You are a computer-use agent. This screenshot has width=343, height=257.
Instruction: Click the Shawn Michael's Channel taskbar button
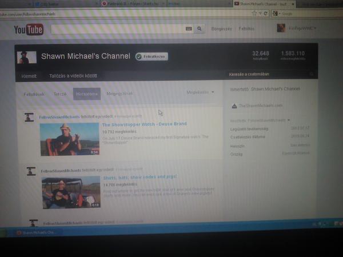(36, 232)
